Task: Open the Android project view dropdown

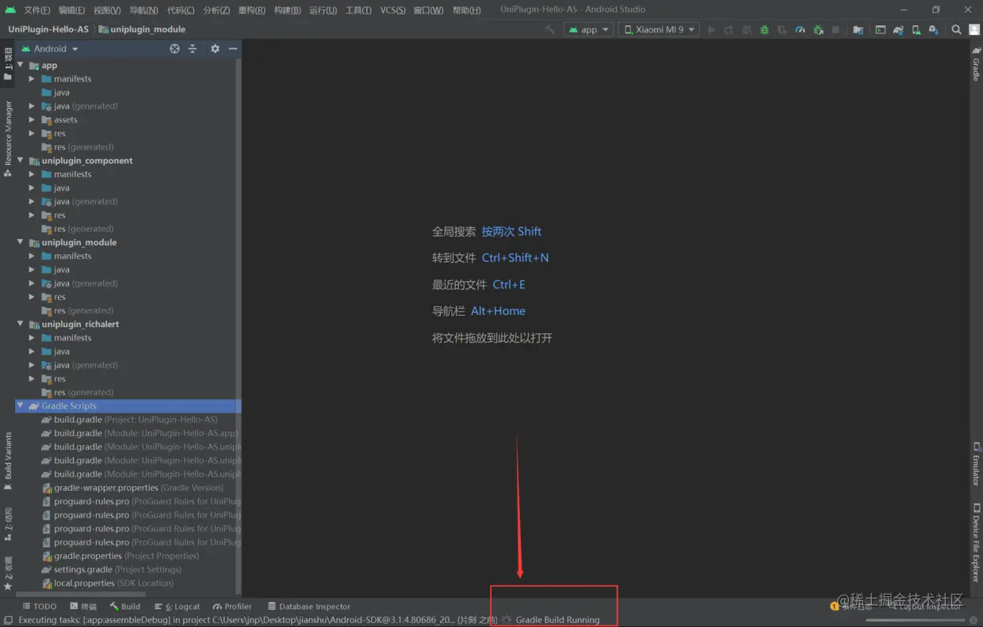Action: [x=49, y=48]
